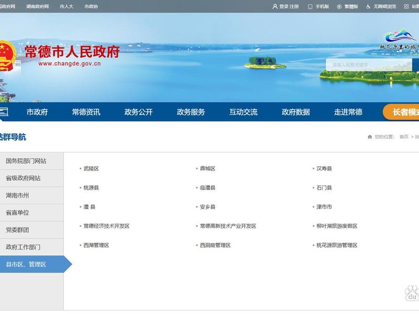The image size is (419, 314).
Task: Open 湖南政府网 link
Action: (x=37, y=6)
